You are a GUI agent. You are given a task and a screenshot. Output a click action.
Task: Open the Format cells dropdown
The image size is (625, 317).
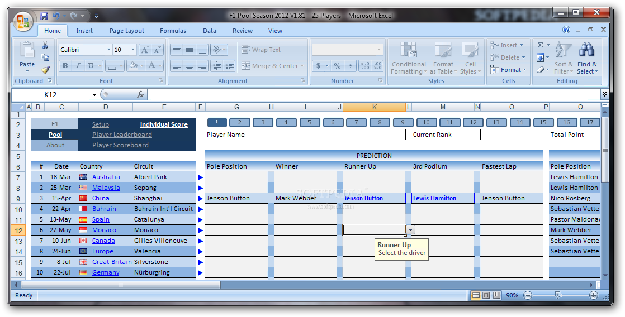(524, 70)
